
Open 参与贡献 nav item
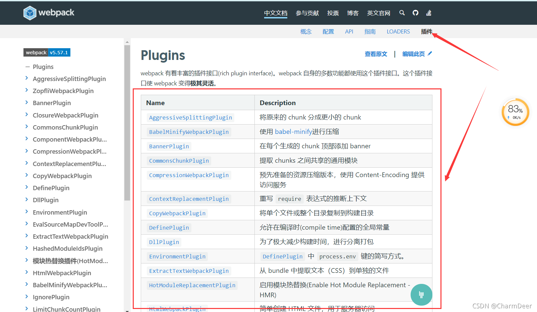tap(307, 13)
